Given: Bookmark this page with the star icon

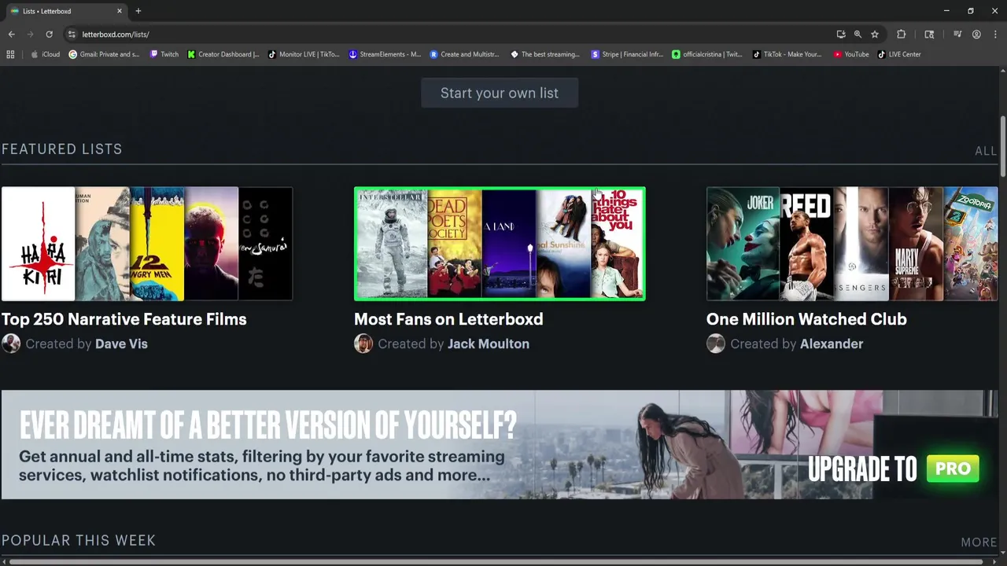Looking at the screenshot, I should coord(875,35).
